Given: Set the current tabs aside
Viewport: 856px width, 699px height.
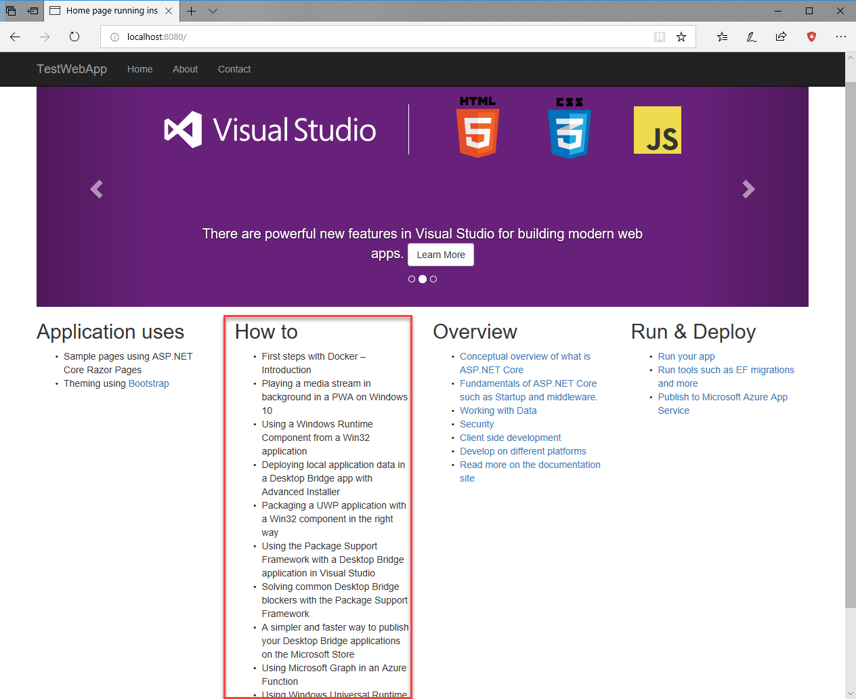Looking at the screenshot, I should pos(32,11).
